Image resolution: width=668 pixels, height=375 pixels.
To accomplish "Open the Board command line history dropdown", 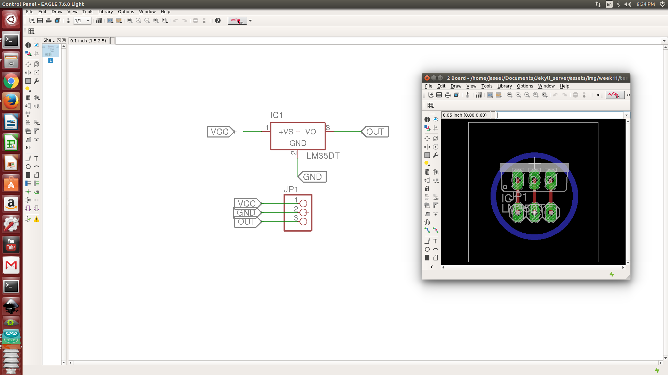I will pos(627,115).
